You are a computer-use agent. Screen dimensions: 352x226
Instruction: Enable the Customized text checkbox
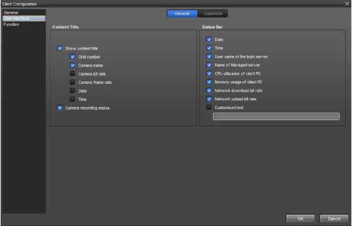tap(209, 108)
